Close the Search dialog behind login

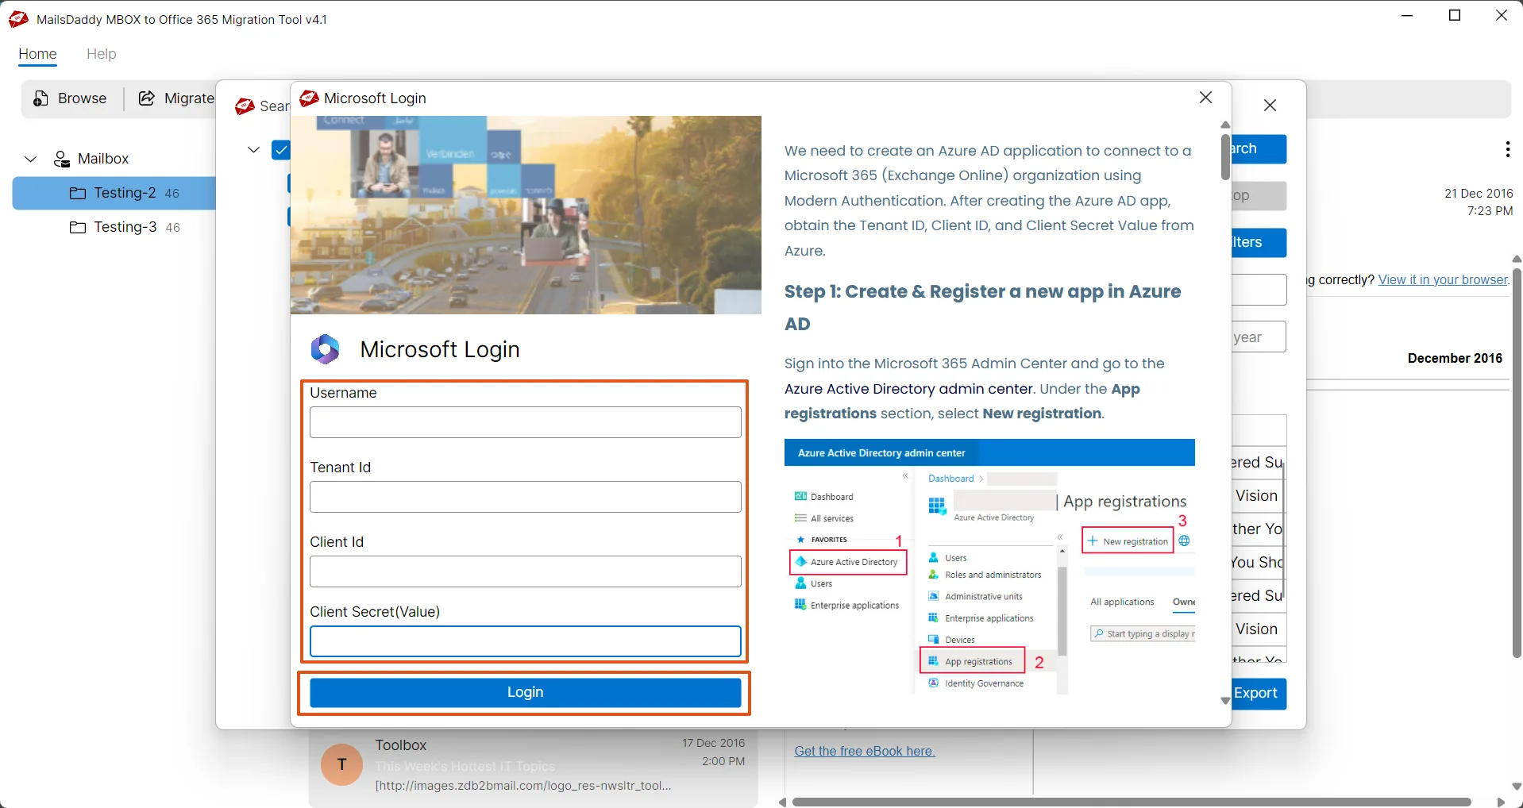pyautogui.click(x=1270, y=106)
